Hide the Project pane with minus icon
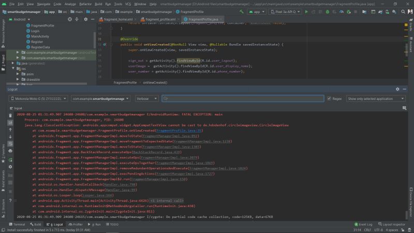Screen dimensions: 414x233 pos(93,19)
